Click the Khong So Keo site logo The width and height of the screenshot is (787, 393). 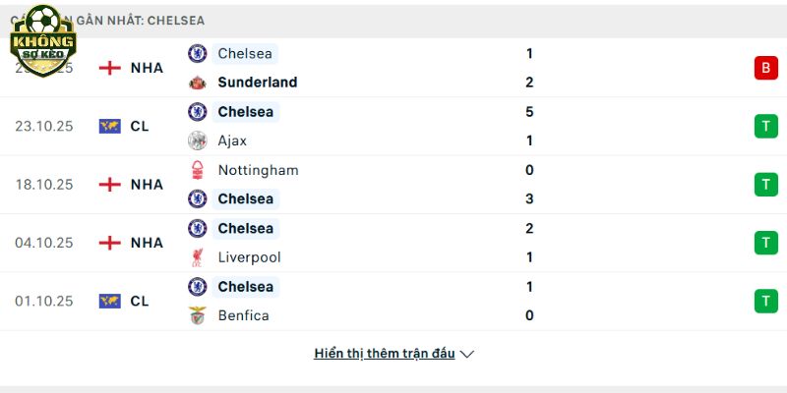point(42,38)
